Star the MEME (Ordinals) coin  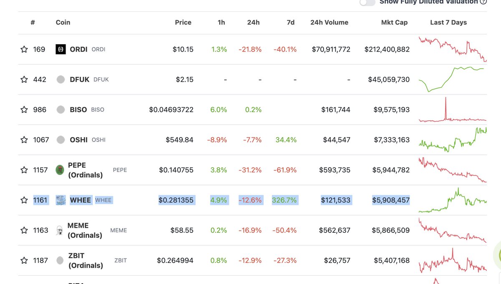[x=24, y=230]
